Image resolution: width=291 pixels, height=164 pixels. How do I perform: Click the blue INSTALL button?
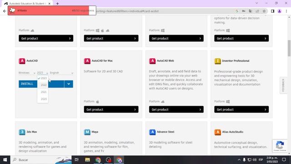[x=41, y=84]
